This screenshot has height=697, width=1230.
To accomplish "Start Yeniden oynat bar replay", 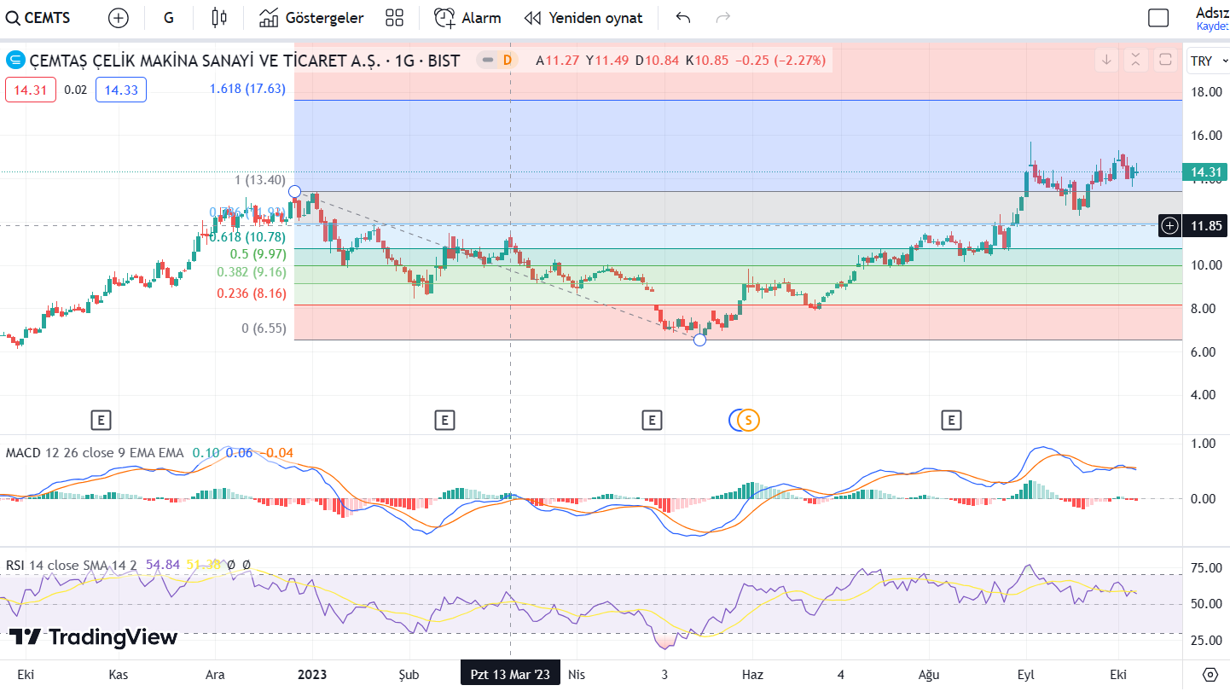I will coord(583,18).
